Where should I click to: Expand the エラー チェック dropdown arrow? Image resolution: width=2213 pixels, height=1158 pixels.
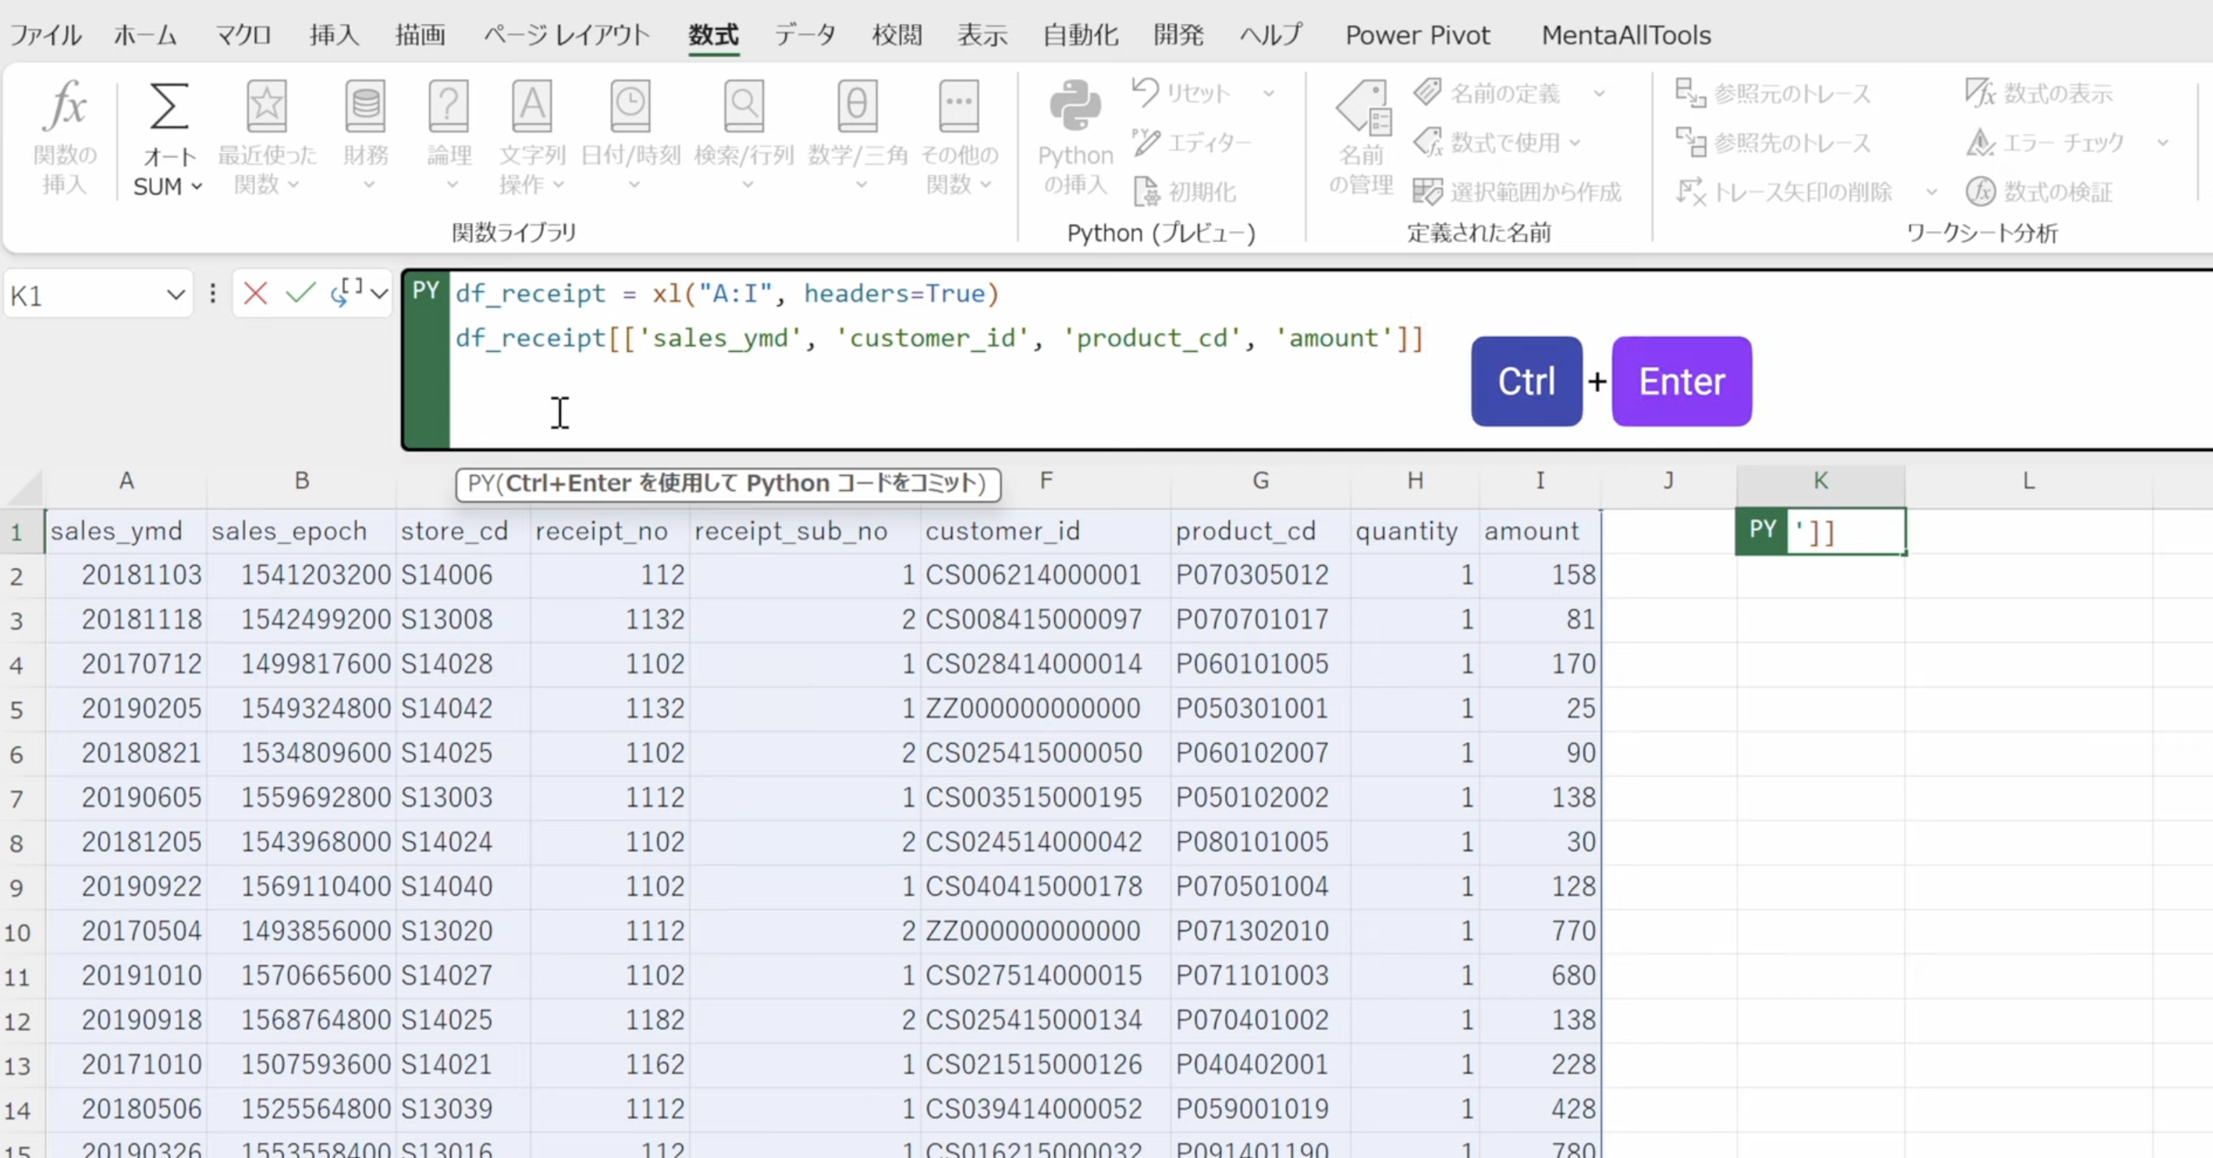pyautogui.click(x=2162, y=143)
